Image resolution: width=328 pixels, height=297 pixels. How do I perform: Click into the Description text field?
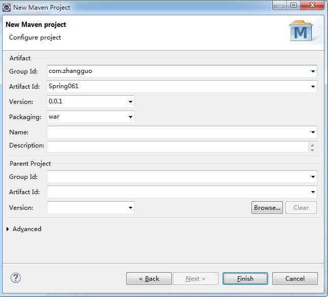(177, 146)
